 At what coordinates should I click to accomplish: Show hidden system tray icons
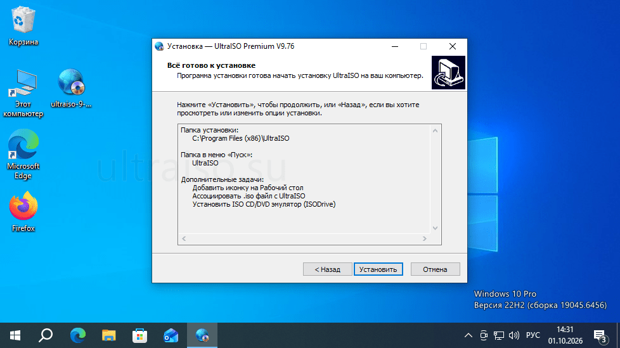[468, 335]
